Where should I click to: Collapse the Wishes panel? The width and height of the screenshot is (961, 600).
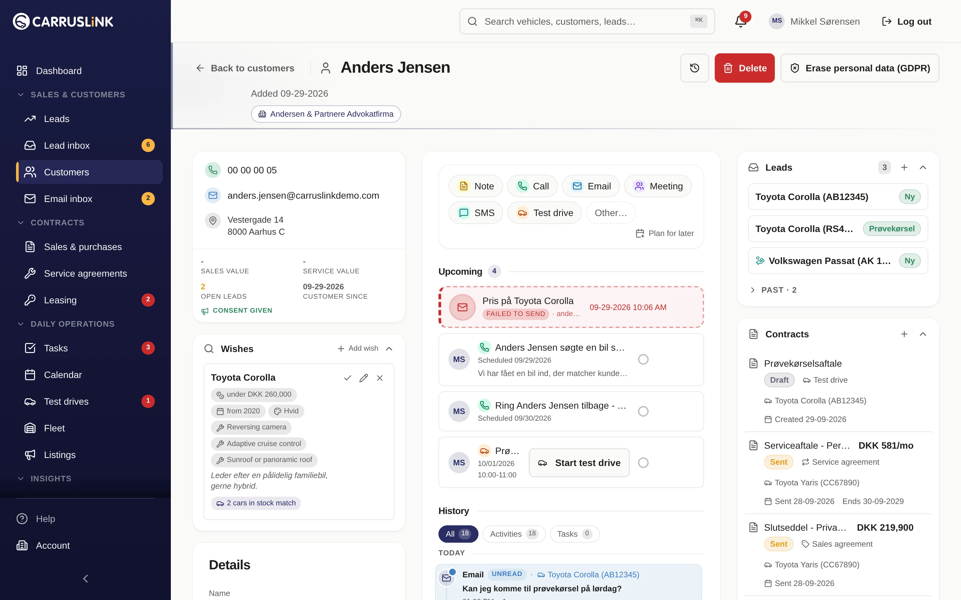(389, 348)
